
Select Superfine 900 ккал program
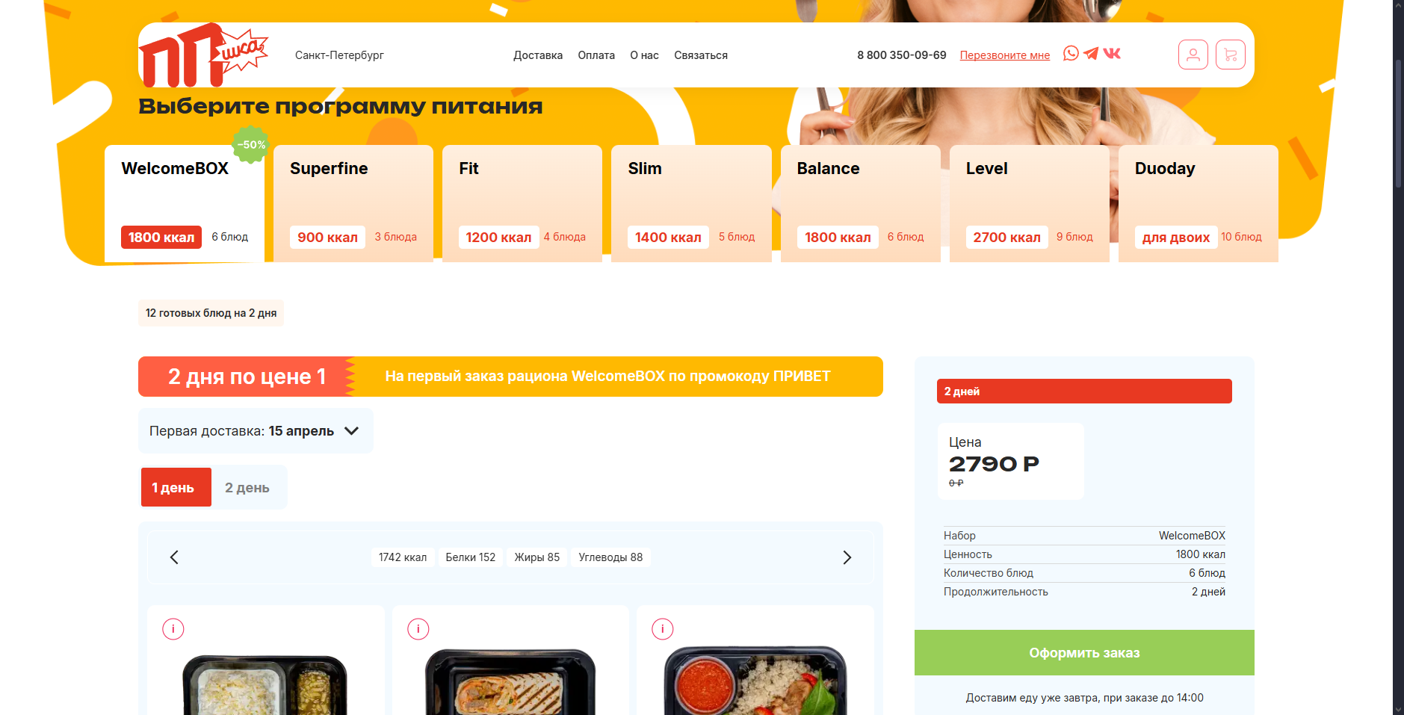(353, 203)
